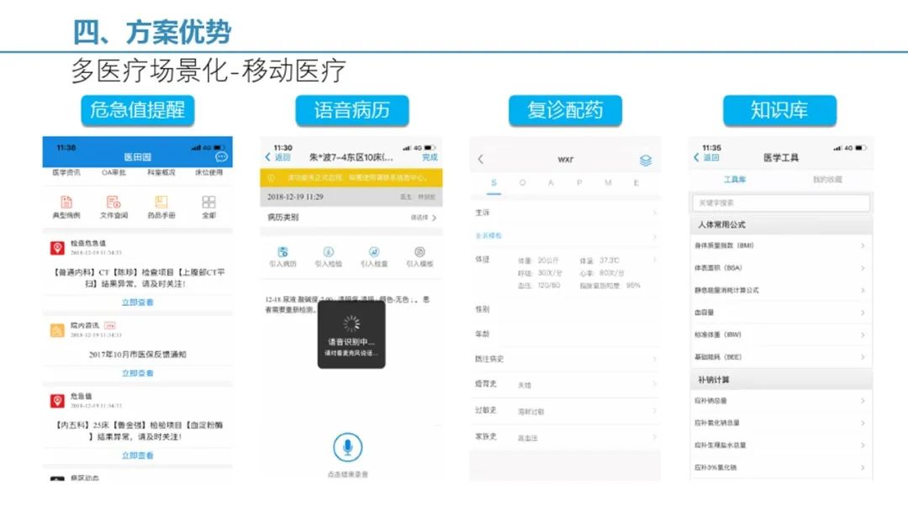The width and height of the screenshot is (908, 511).
Task: Click the 危急值提醒 blue header button
Action: [138, 110]
